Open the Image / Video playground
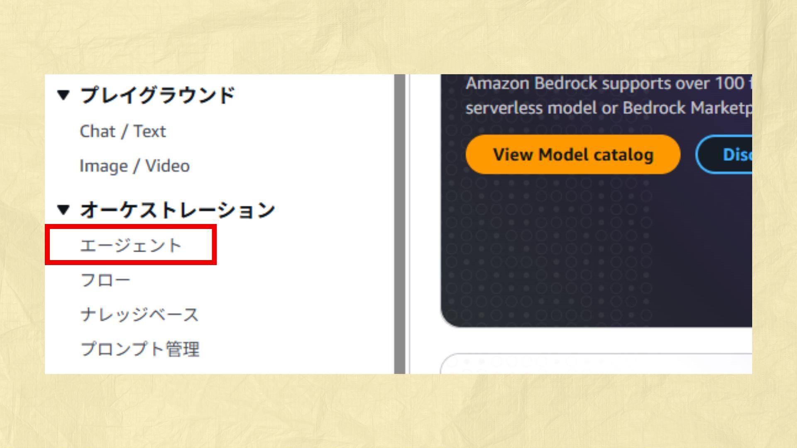 click(x=134, y=166)
